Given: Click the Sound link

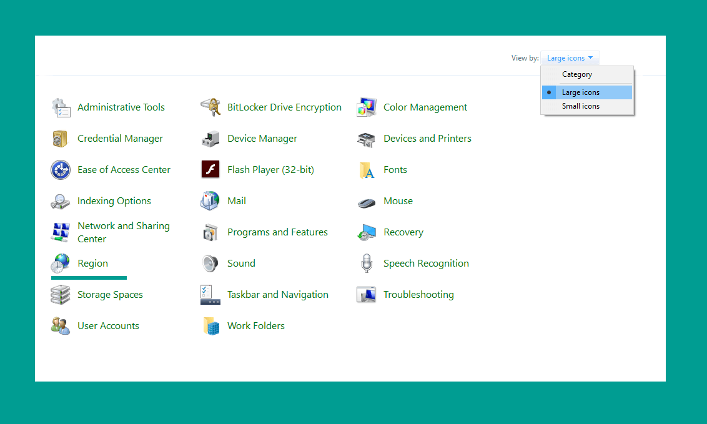Looking at the screenshot, I should pyautogui.click(x=241, y=263).
